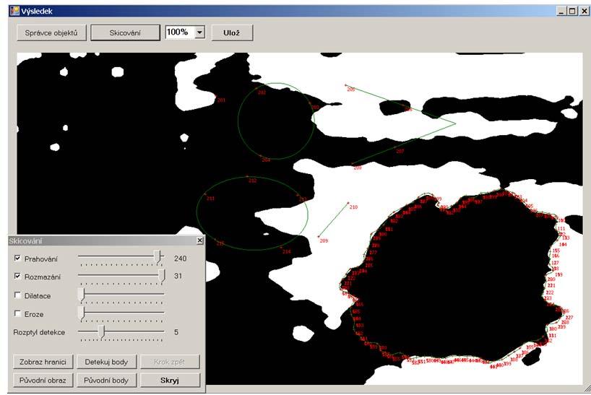Enable the Dilatace checkbox
Screen dimensions: 591x395
[17, 295]
